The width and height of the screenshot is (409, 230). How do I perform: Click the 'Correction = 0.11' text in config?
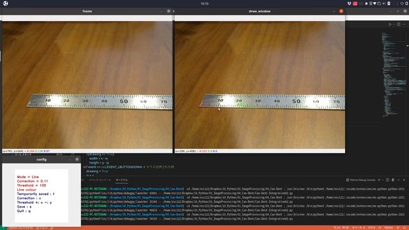click(x=33, y=181)
